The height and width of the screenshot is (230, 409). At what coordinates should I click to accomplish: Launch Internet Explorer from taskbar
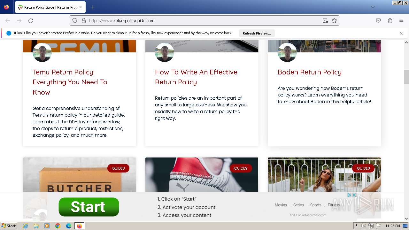click(x=25, y=226)
